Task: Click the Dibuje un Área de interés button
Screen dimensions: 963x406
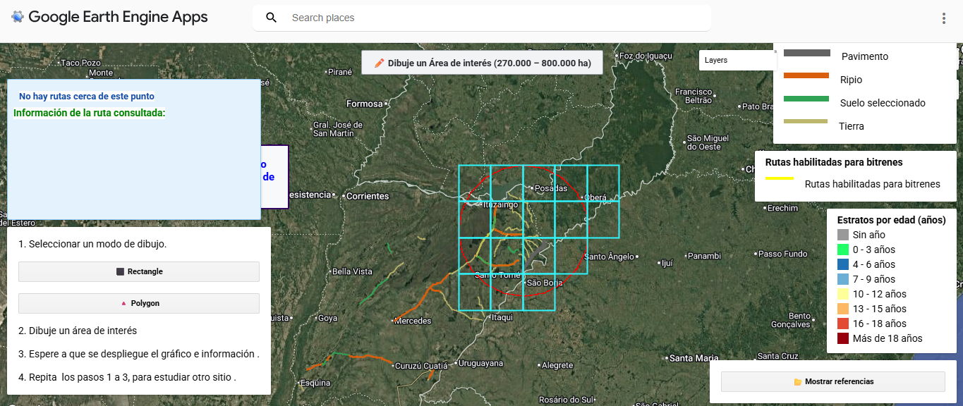Action: click(x=482, y=63)
